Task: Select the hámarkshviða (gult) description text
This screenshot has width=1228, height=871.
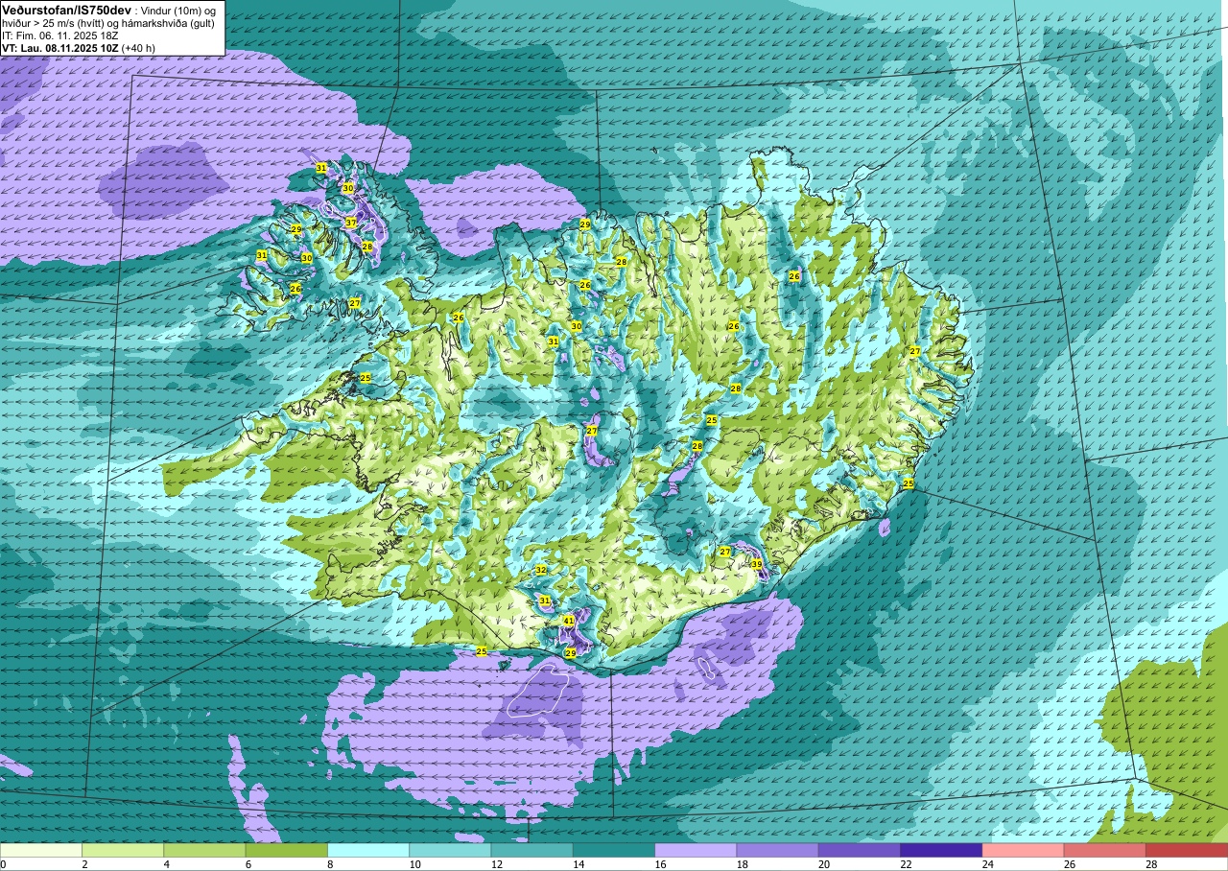Action: (x=170, y=22)
